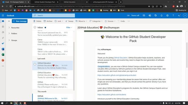The width and height of the screenshot is (188, 105).
Task: Open GitHub 'Please verify your' email
Action: [53, 84]
